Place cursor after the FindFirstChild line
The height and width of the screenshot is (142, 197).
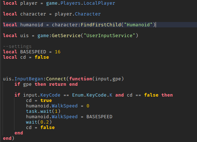[x=156, y=25]
